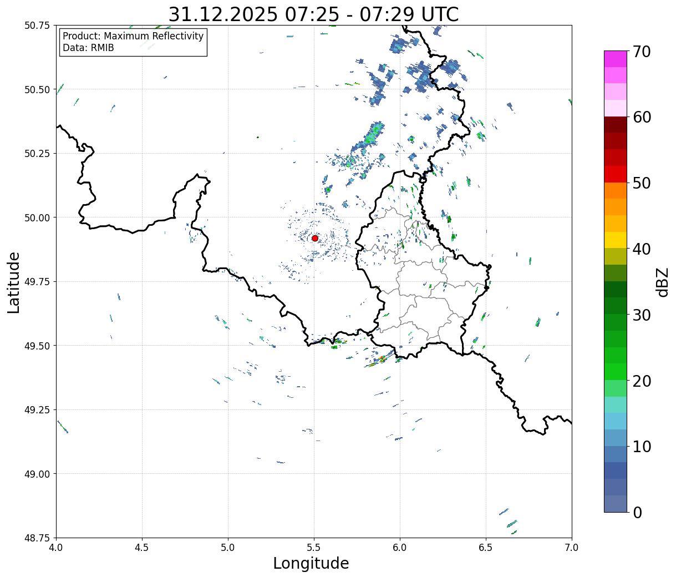
Task: Click the latitude tick label 49.00
Action: point(37,474)
